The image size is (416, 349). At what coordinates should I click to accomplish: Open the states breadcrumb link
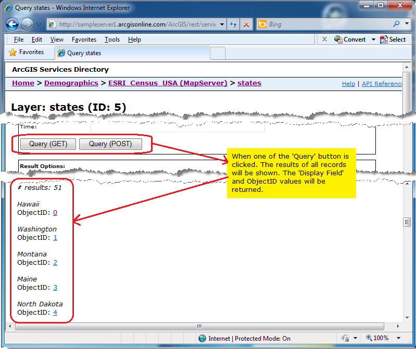(249, 83)
